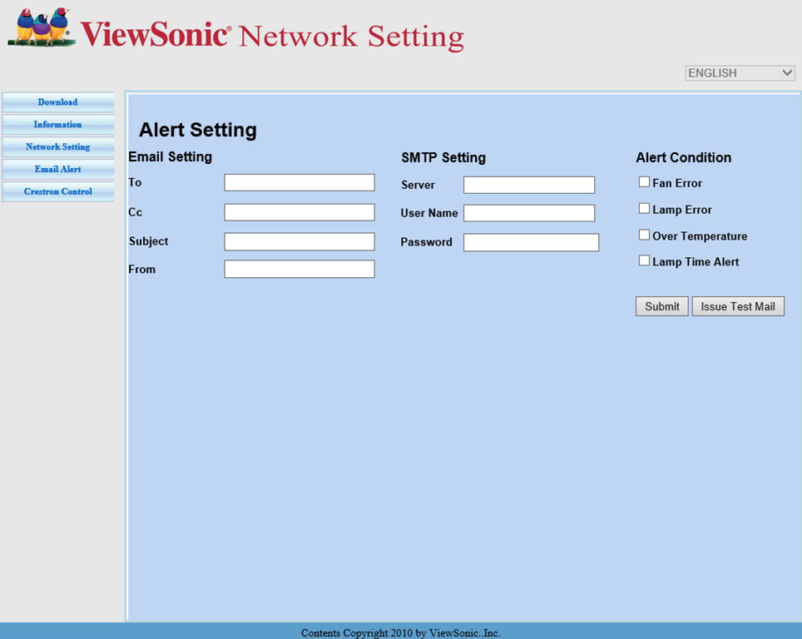Screen dimensions: 802x639
Task: Click the copyright 2010 ViewSonic footer text
Action: [400, 633]
